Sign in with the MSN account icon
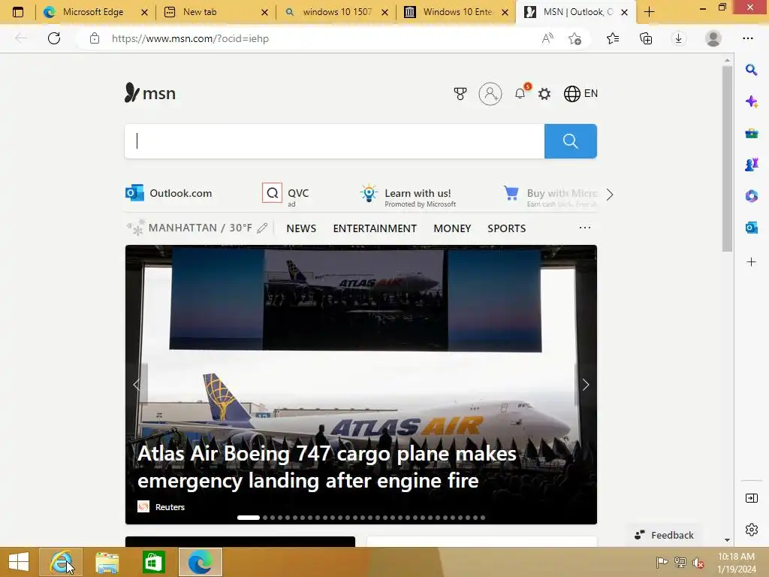769x577 pixels. click(490, 94)
